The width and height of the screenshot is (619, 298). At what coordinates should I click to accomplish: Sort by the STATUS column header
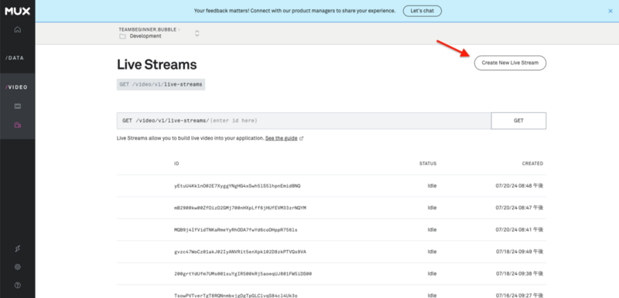(428, 164)
